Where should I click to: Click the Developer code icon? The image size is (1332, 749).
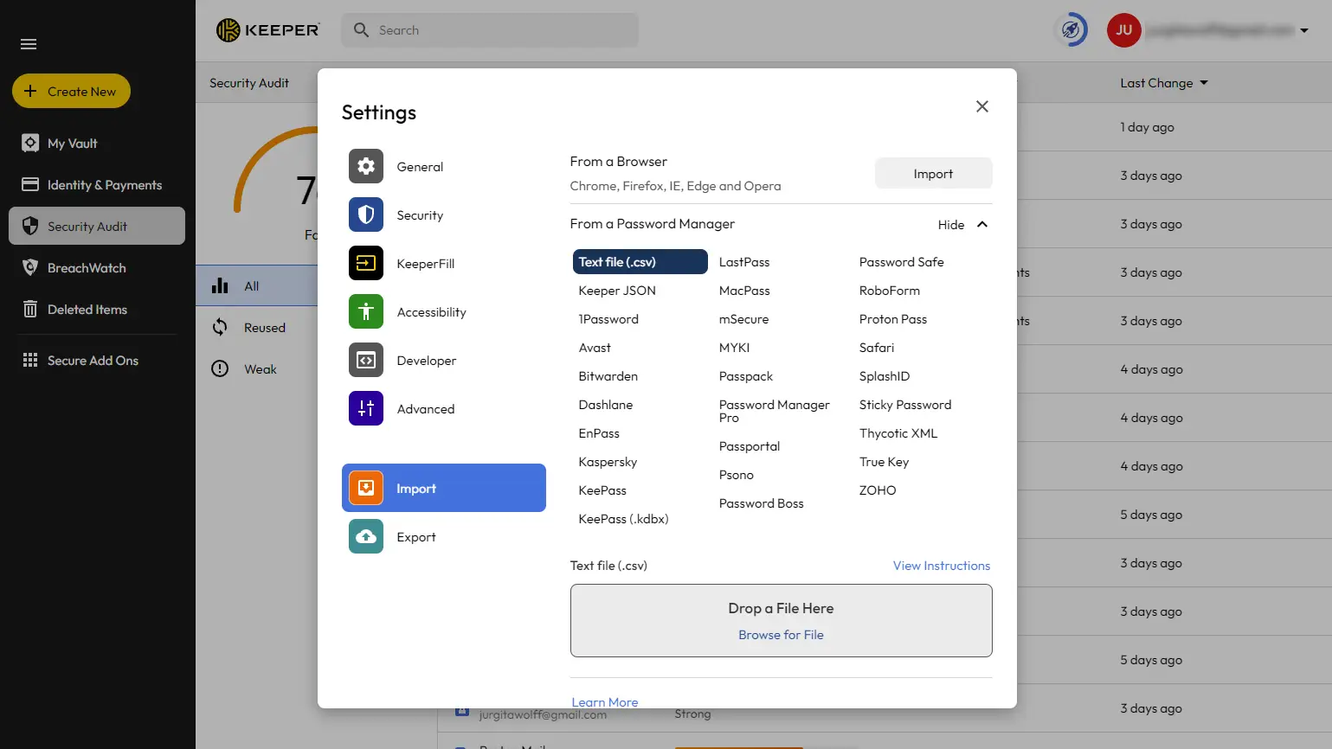pyautogui.click(x=366, y=361)
